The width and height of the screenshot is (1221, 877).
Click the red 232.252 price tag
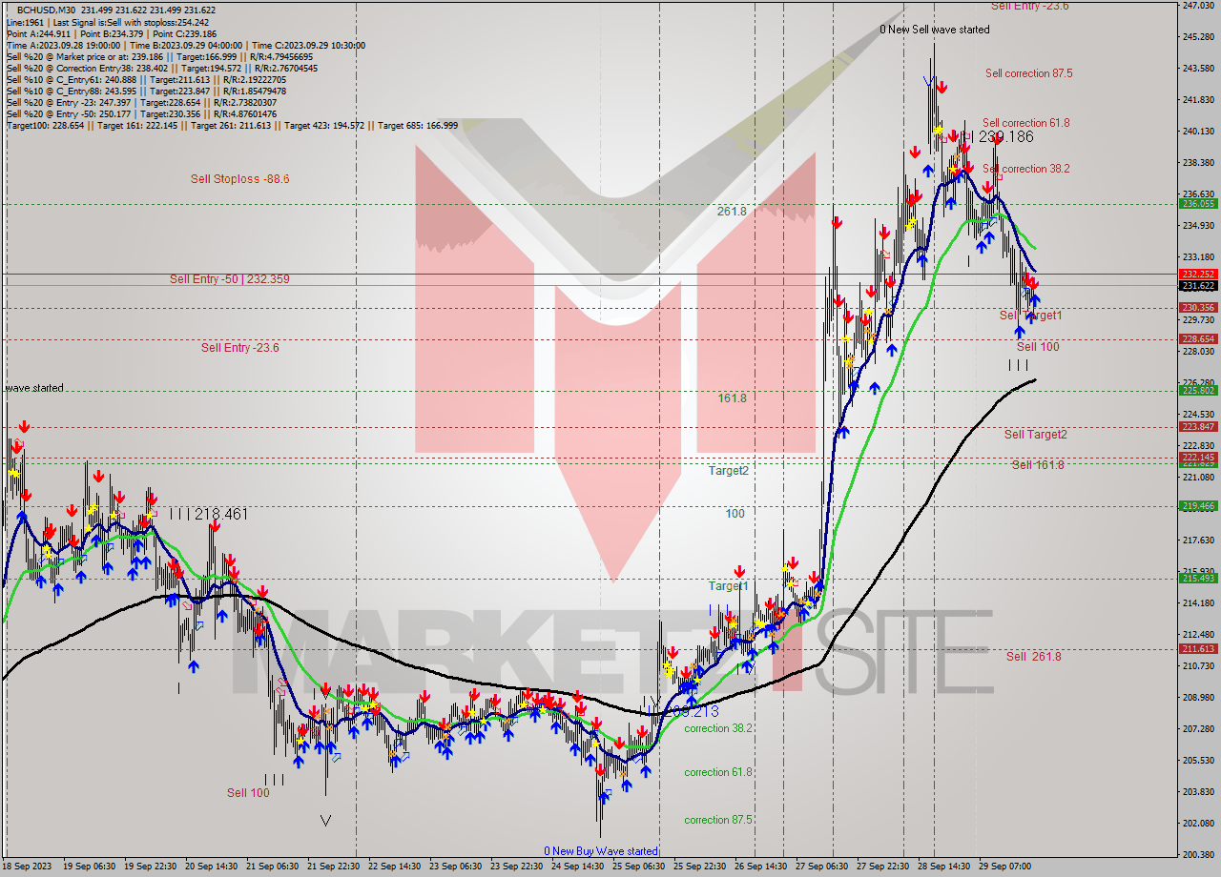[1198, 274]
